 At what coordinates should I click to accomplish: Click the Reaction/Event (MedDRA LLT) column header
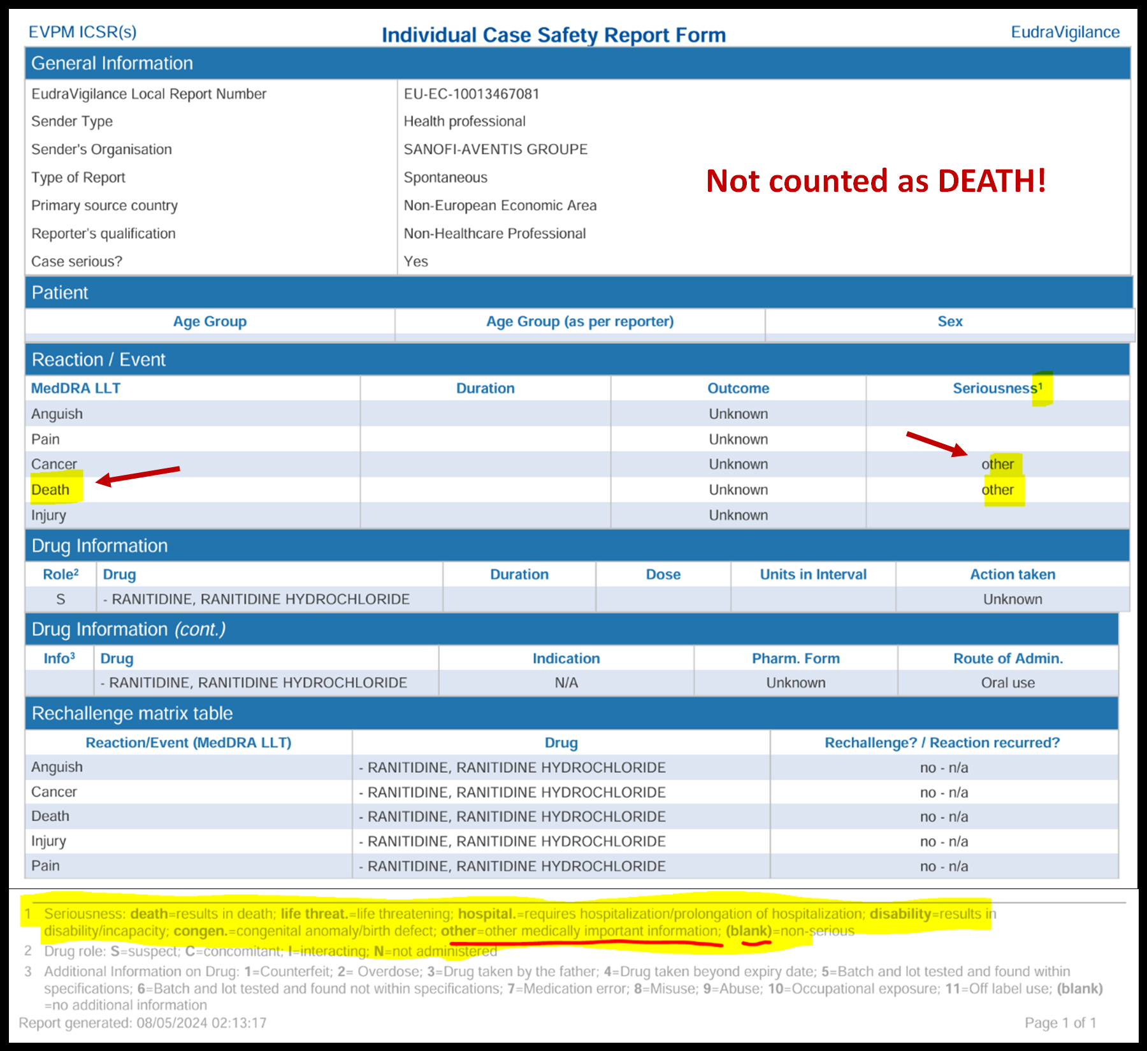click(x=189, y=743)
